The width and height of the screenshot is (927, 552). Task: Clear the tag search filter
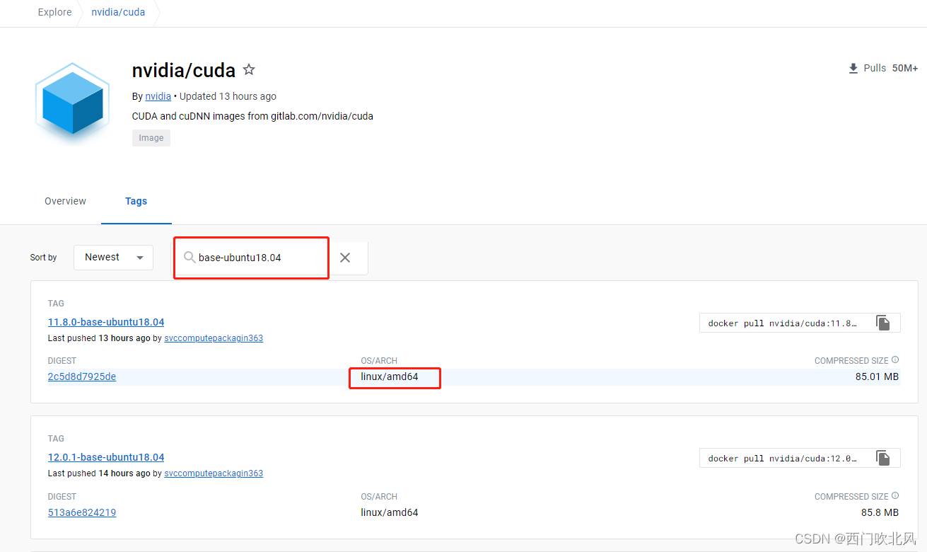[x=345, y=258]
